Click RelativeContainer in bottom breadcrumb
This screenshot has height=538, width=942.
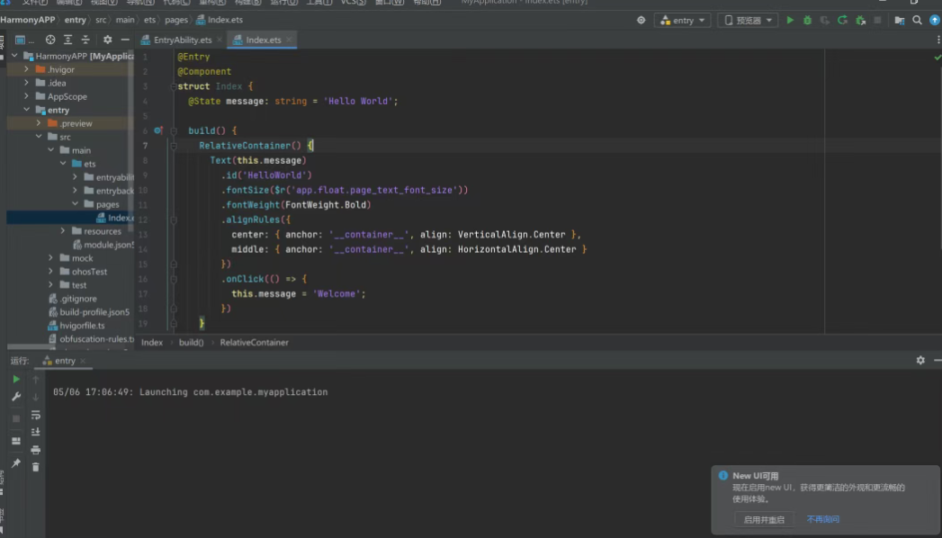point(254,342)
